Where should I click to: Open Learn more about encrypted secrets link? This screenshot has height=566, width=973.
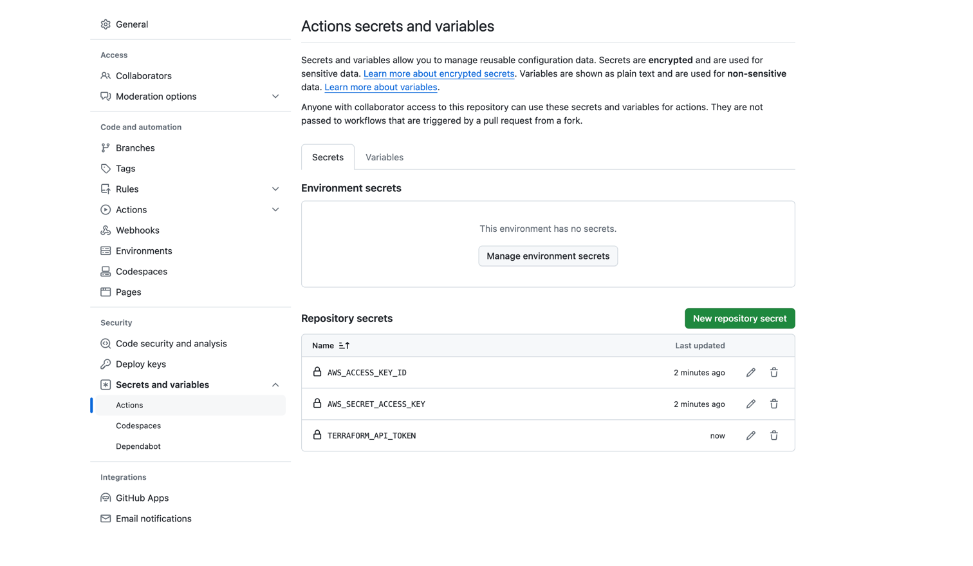438,74
